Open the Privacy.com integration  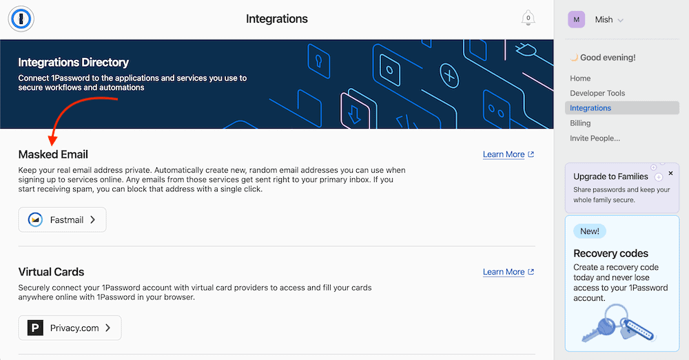70,328
